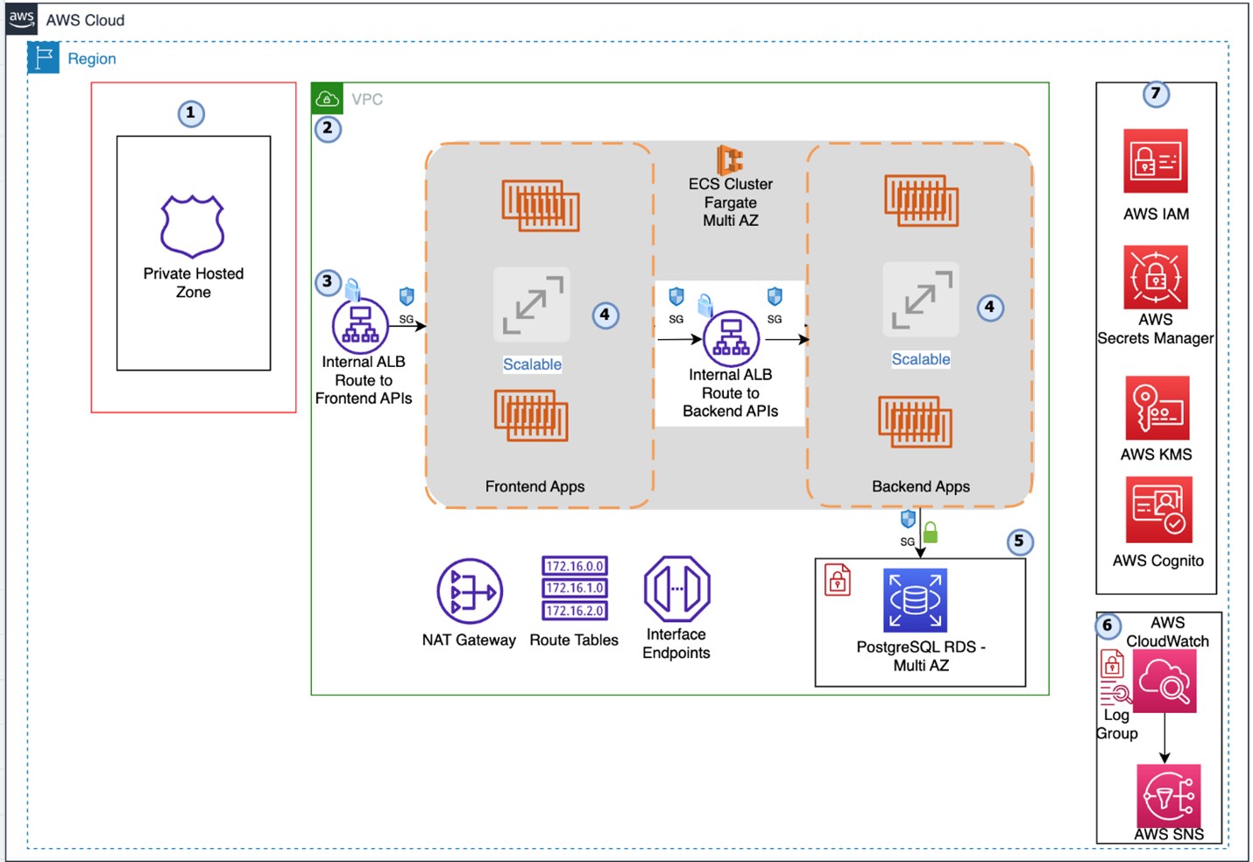Click the "AWS CloudWatch" label

click(1167, 632)
